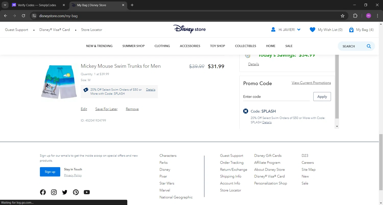Bookmark this page with the star icon
The image size is (383, 205).
click(x=343, y=16)
